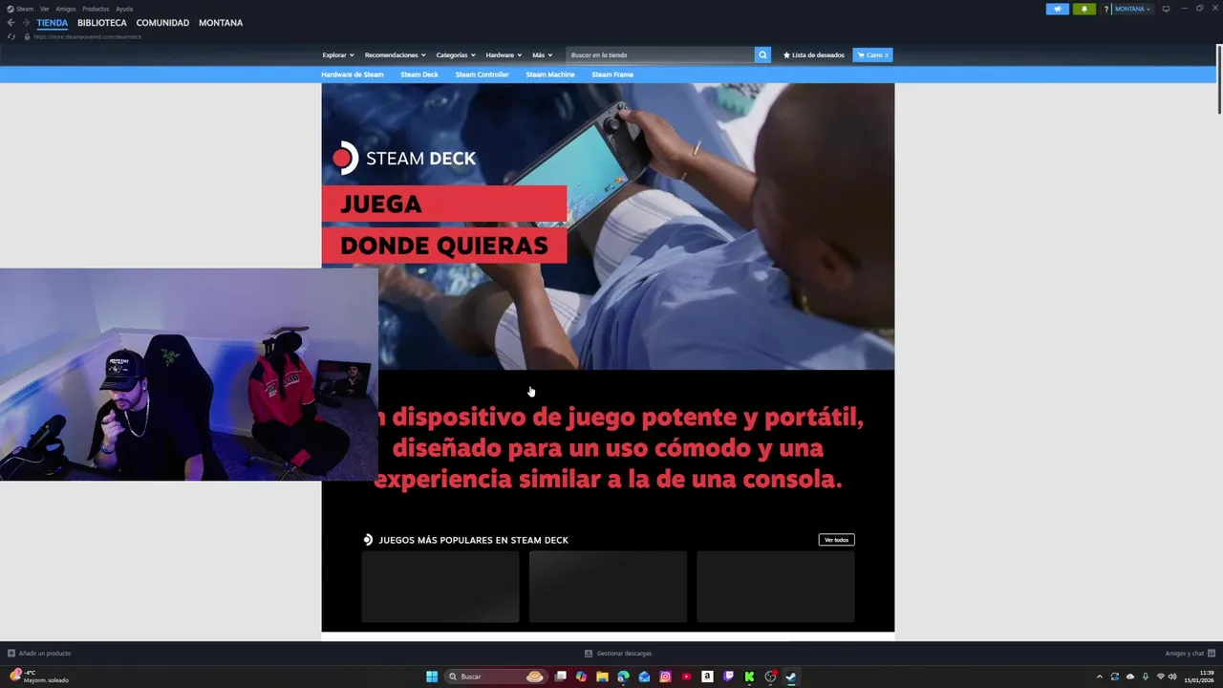
Task: Open the Ver menu
Action: [x=44, y=9]
